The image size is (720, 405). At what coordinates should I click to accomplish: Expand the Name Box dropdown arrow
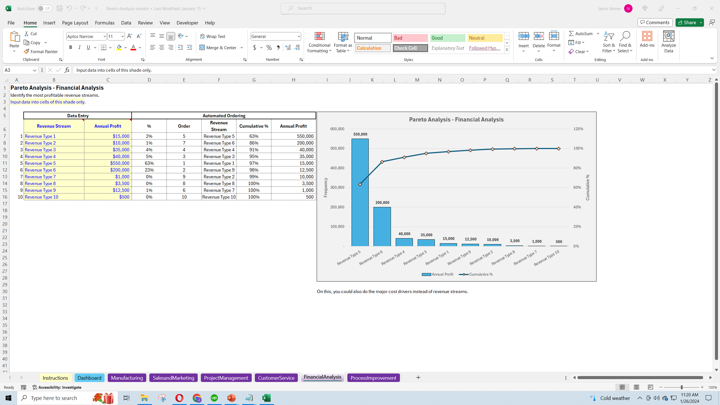point(35,70)
